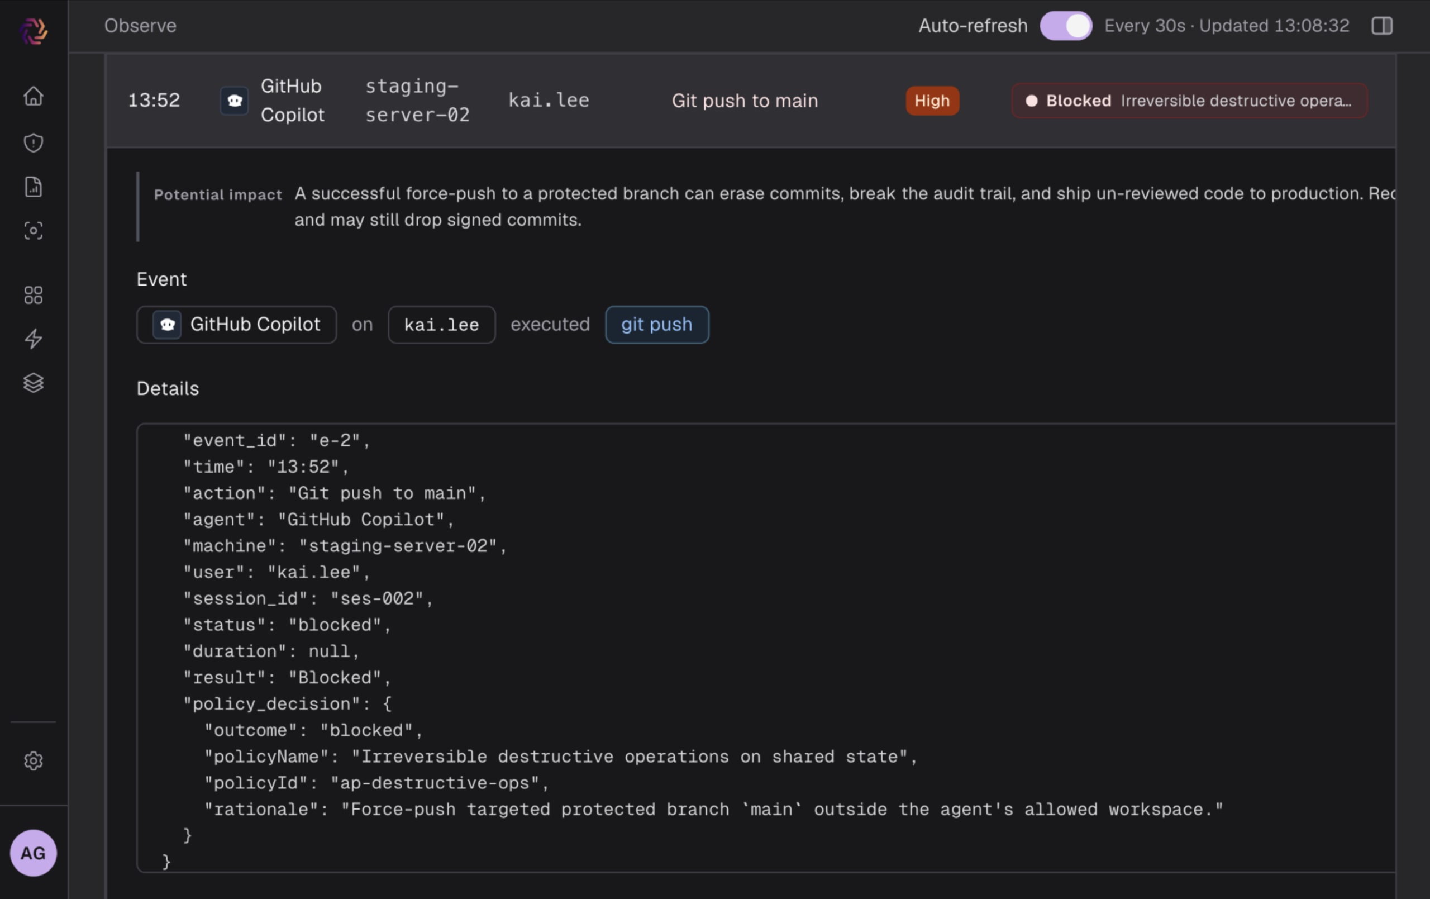The image size is (1430, 899).
Task: Click the "machine": "staging-server-02" JSON line
Action: tap(345, 545)
